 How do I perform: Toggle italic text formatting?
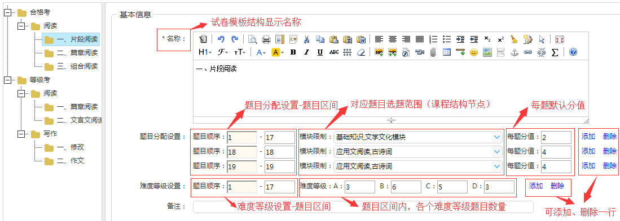pyautogui.click(x=306, y=52)
